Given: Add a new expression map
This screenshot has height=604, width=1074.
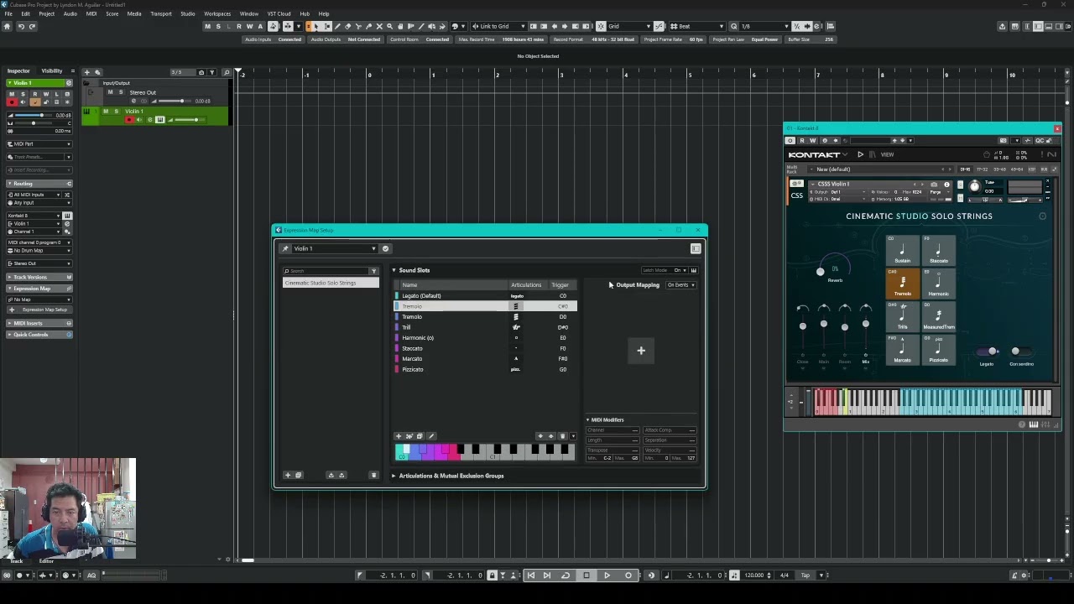Looking at the screenshot, I should point(288,476).
